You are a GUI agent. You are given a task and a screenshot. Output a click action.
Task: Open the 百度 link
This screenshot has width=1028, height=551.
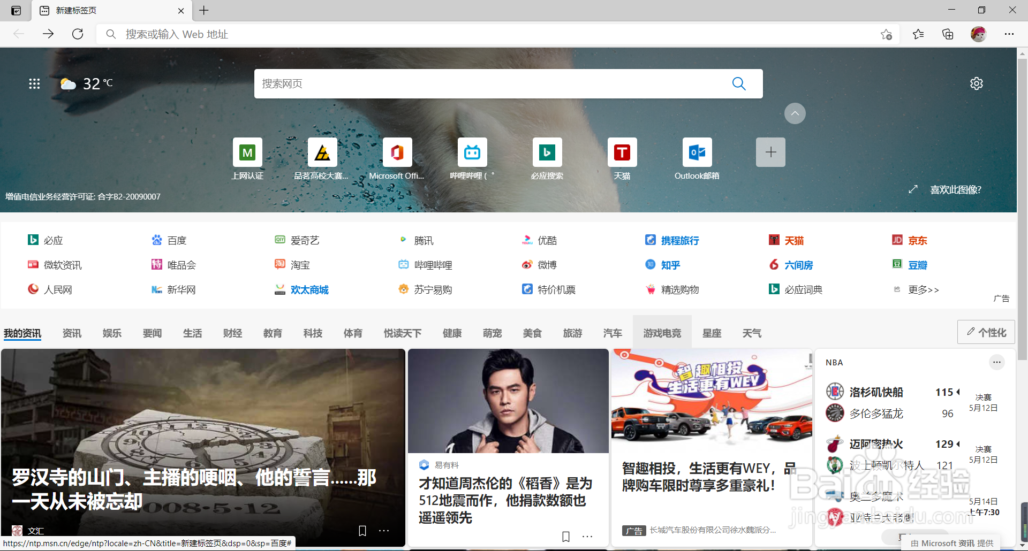pos(169,240)
